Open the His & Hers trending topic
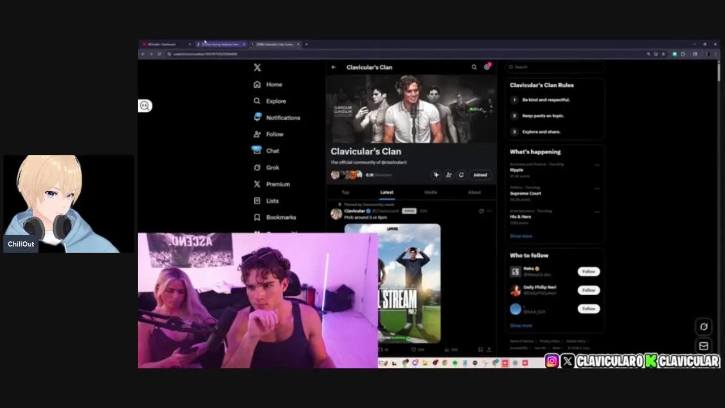The width and height of the screenshot is (725, 408). coord(521,216)
